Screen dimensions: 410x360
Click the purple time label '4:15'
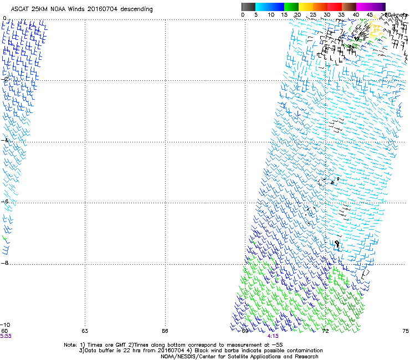(273, 336)
